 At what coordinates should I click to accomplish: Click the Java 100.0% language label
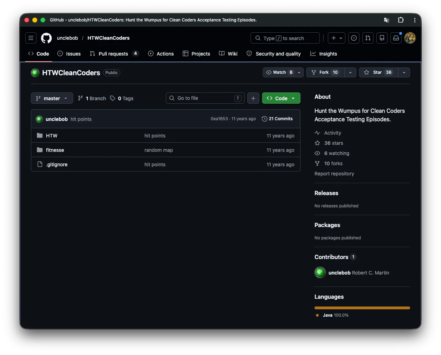(x=332, y=315)
